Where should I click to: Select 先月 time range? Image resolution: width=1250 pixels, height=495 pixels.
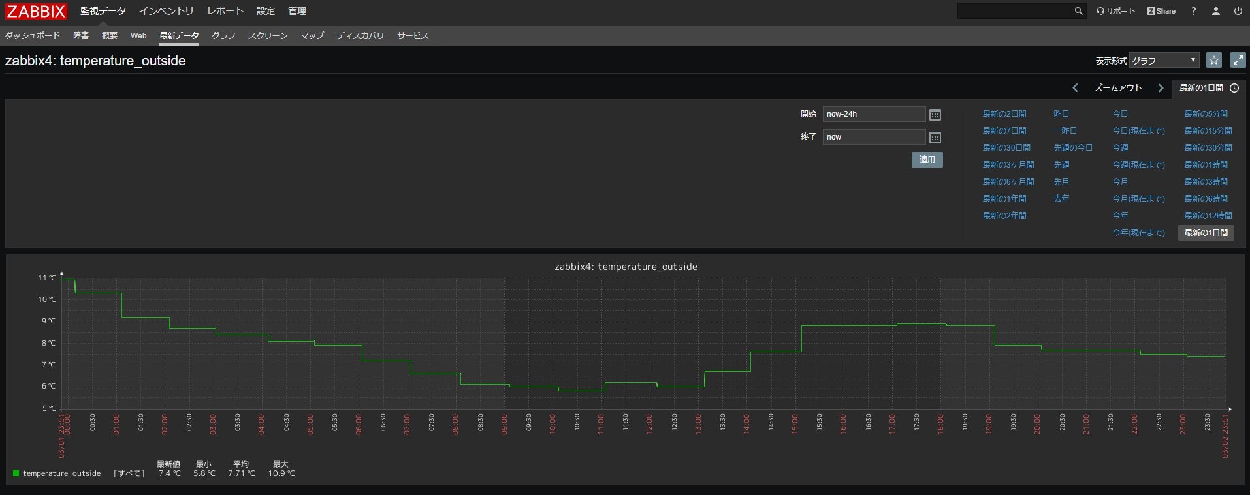click(x=1061, y=182)
